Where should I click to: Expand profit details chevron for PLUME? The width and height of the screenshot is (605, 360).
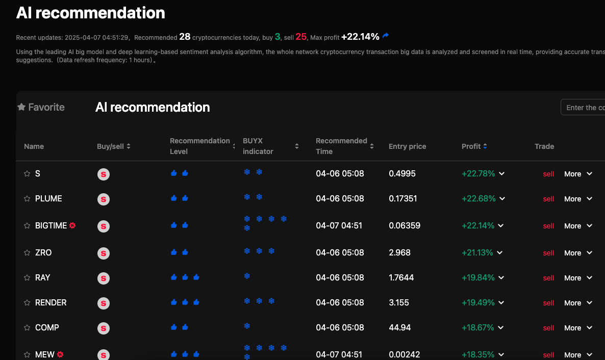click(x=502, y=199)
